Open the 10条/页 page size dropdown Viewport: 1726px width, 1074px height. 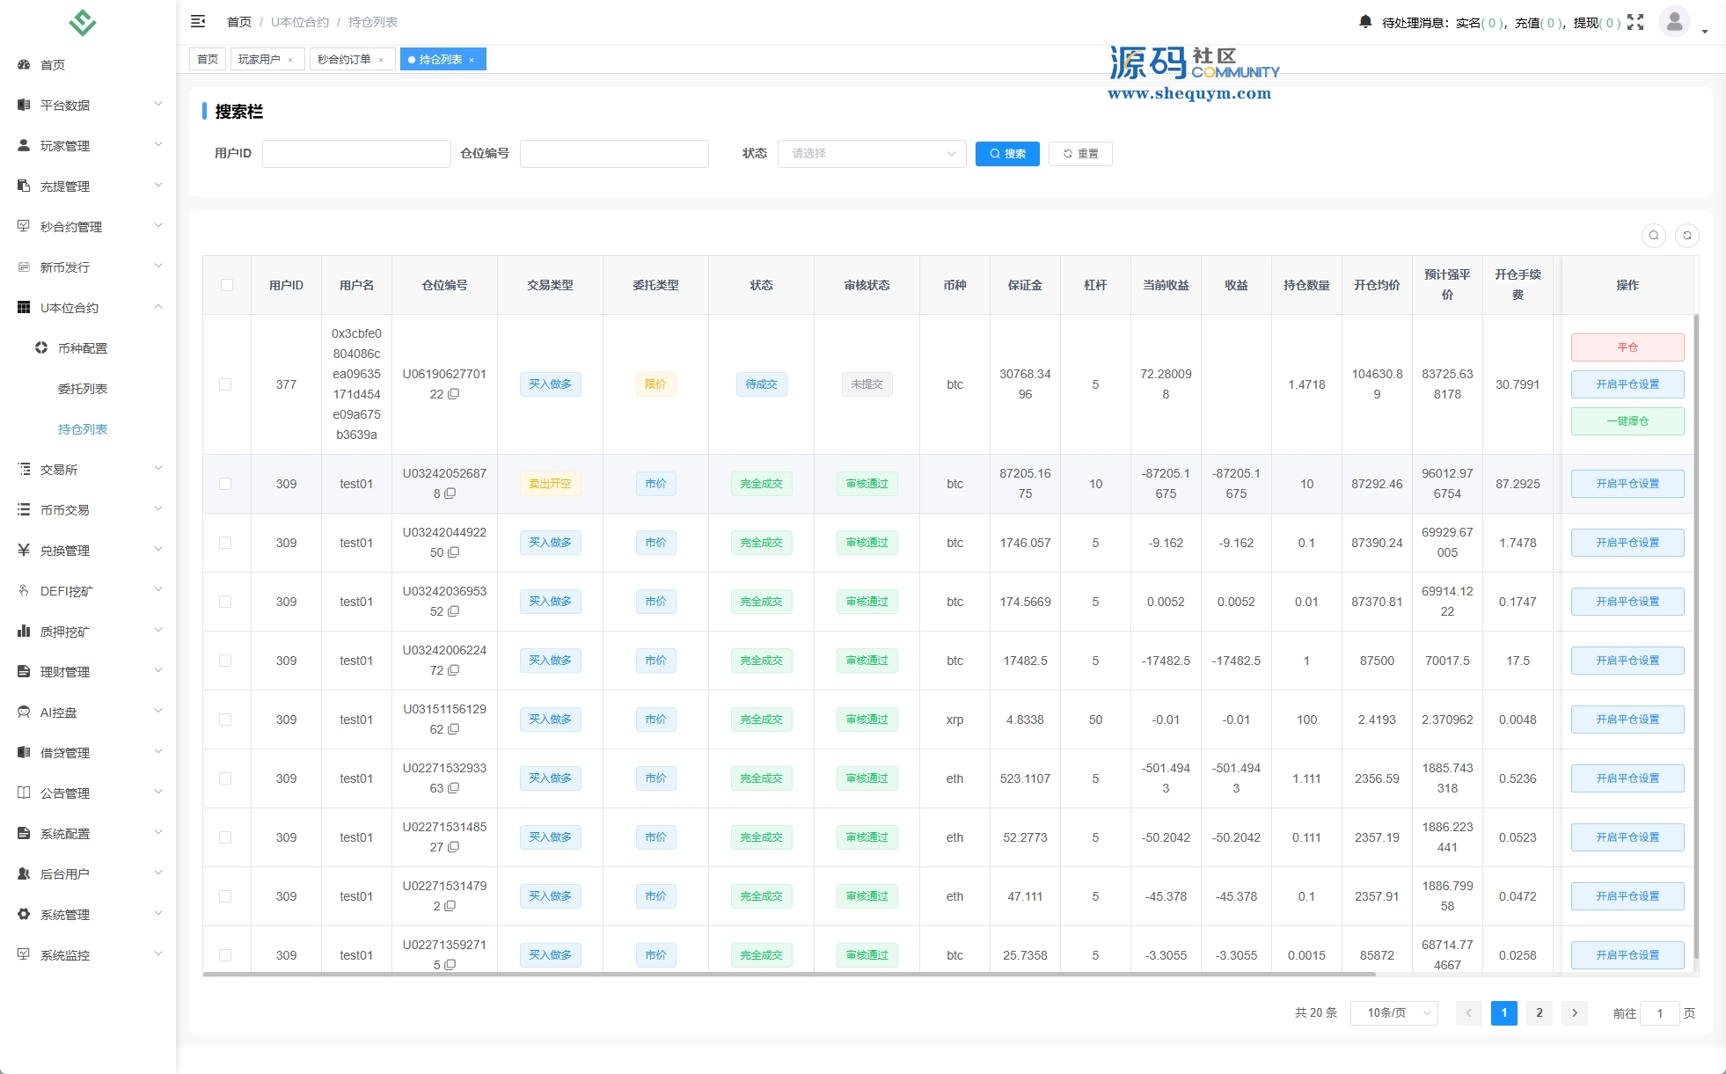point(1393,1013)
